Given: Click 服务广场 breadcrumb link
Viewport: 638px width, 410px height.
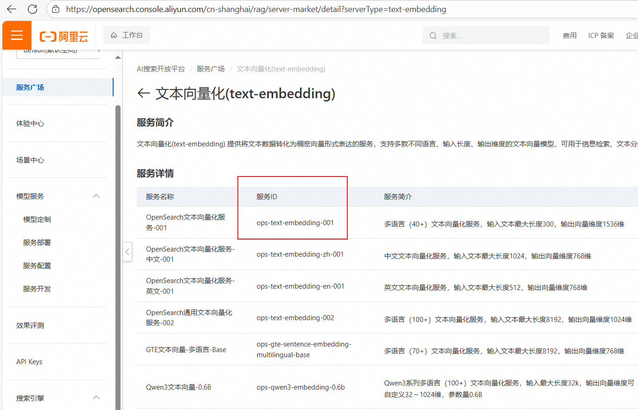Looking at the screenshot, I should [211, 69].
